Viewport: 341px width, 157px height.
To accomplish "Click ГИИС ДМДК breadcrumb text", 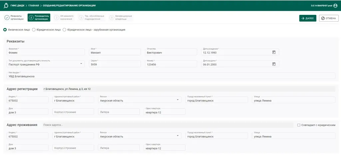I will pyautogui.click(x=17, y=5).
